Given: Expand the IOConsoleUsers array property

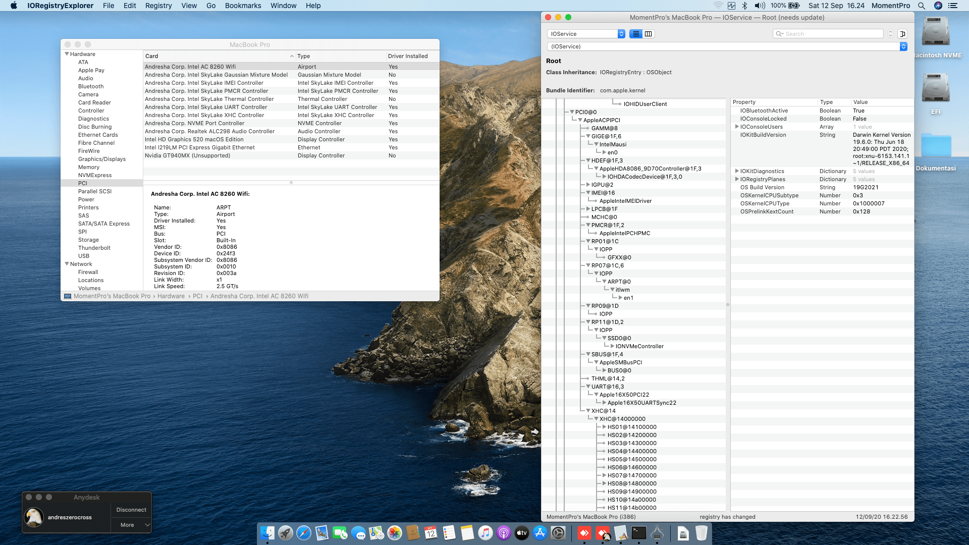Looking at the screenshot, I should pyautogui.click(x=737, y=127).
